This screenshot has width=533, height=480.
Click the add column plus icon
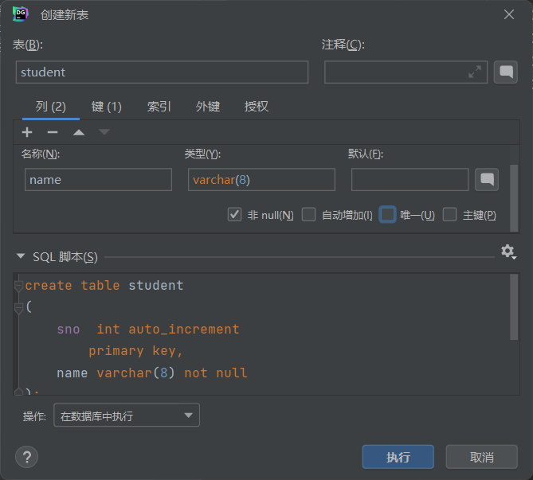coord(27,132)
